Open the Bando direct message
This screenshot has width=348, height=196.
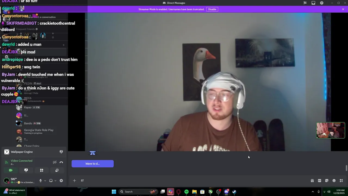[41, 123]
